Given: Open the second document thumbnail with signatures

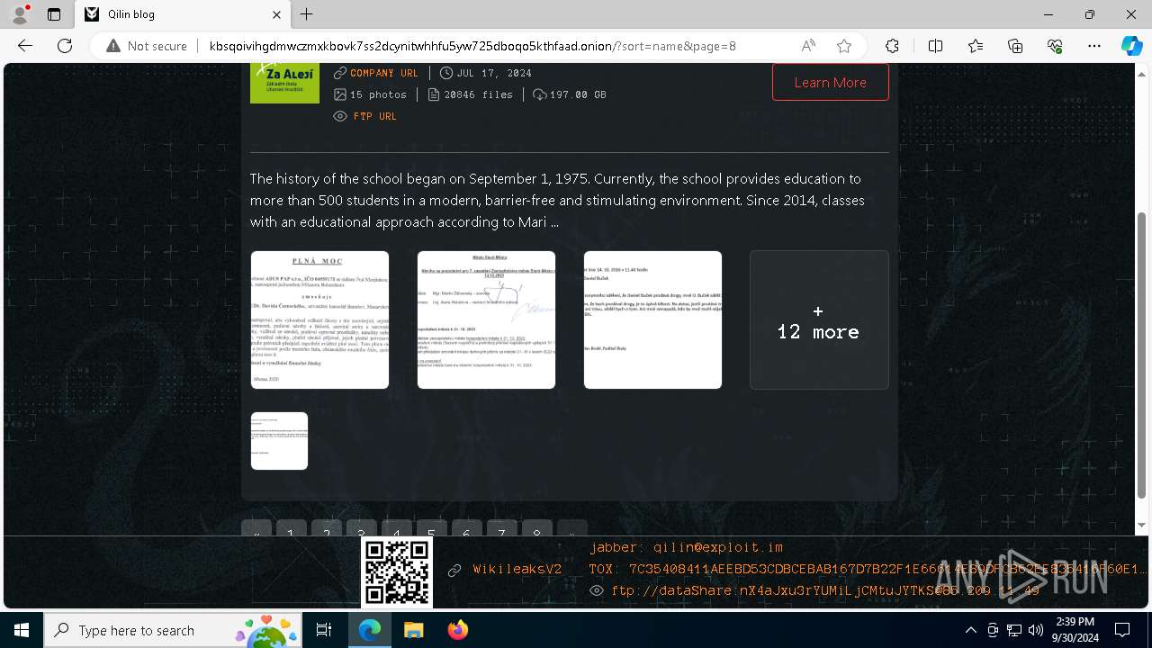Looking at the screenshot, I should pyautogui.click(x=486, y=319).
